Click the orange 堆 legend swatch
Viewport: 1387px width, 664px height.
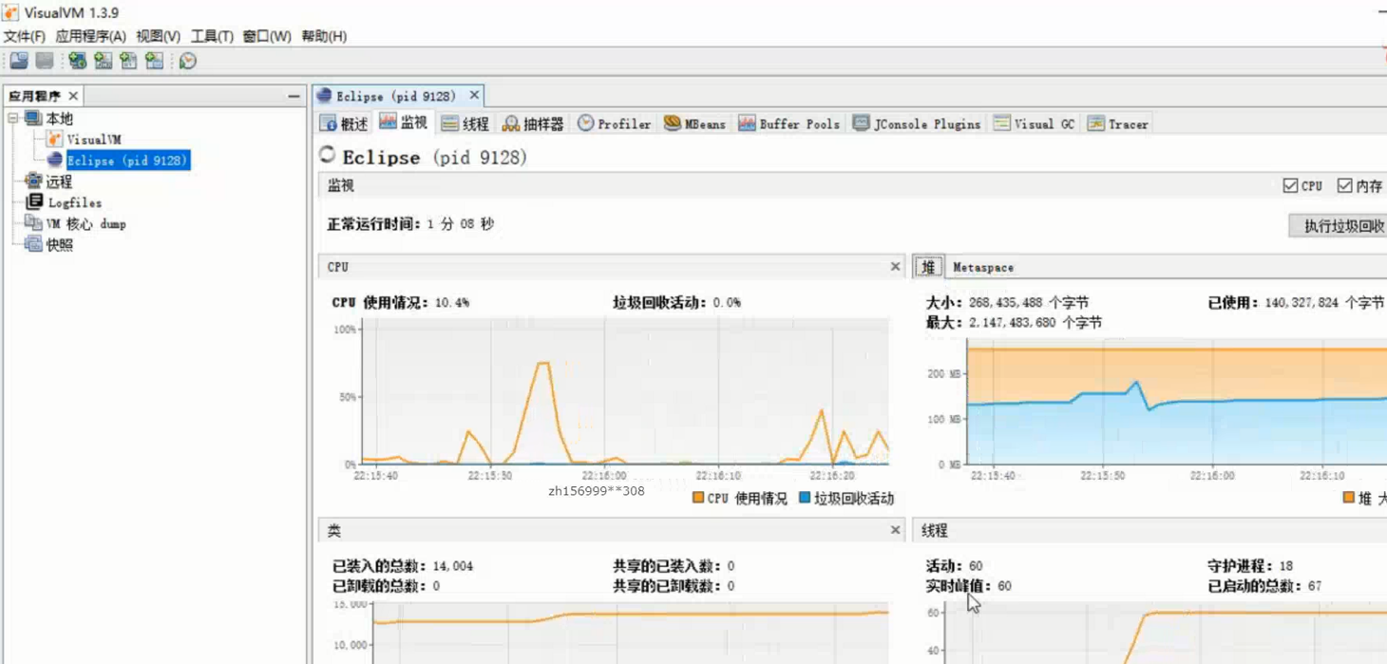(x=1348, y=498)
